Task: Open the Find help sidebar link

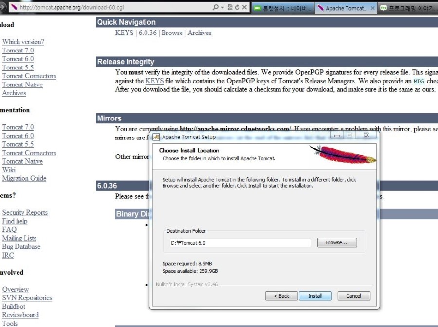Action: pyautogui.click(x=15, y=221)
